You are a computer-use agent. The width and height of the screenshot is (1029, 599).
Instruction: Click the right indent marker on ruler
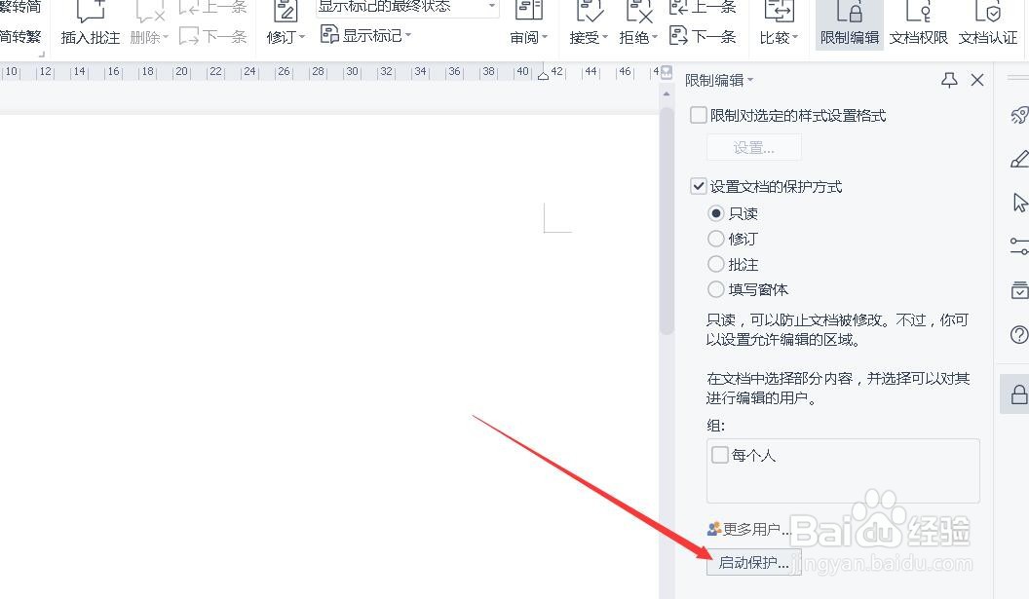pos(543,75)
